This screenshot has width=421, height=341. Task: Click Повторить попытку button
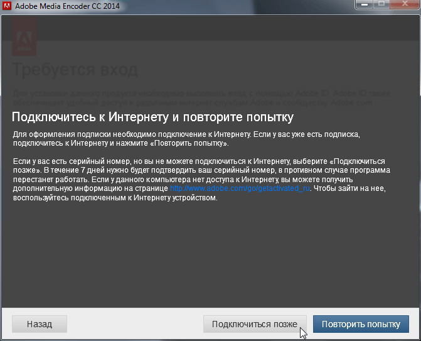[361, 324]
